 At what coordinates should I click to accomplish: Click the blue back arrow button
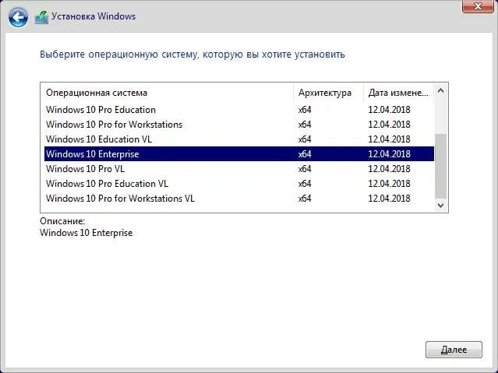[18, 17]
